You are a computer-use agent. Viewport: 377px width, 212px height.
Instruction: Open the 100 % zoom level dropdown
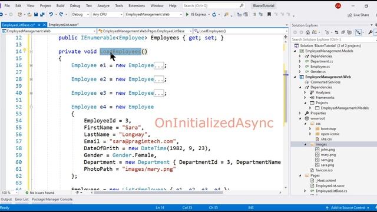[9, 193]
